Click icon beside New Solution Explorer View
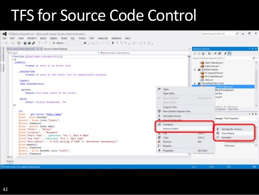The width and height of the screenshot is (259, 195). (x=159, y=111)
